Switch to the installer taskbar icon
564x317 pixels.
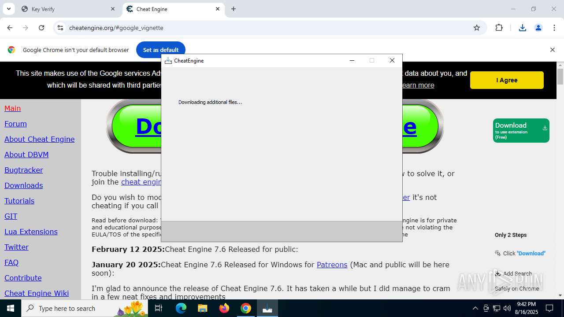(x=267, y=308)
